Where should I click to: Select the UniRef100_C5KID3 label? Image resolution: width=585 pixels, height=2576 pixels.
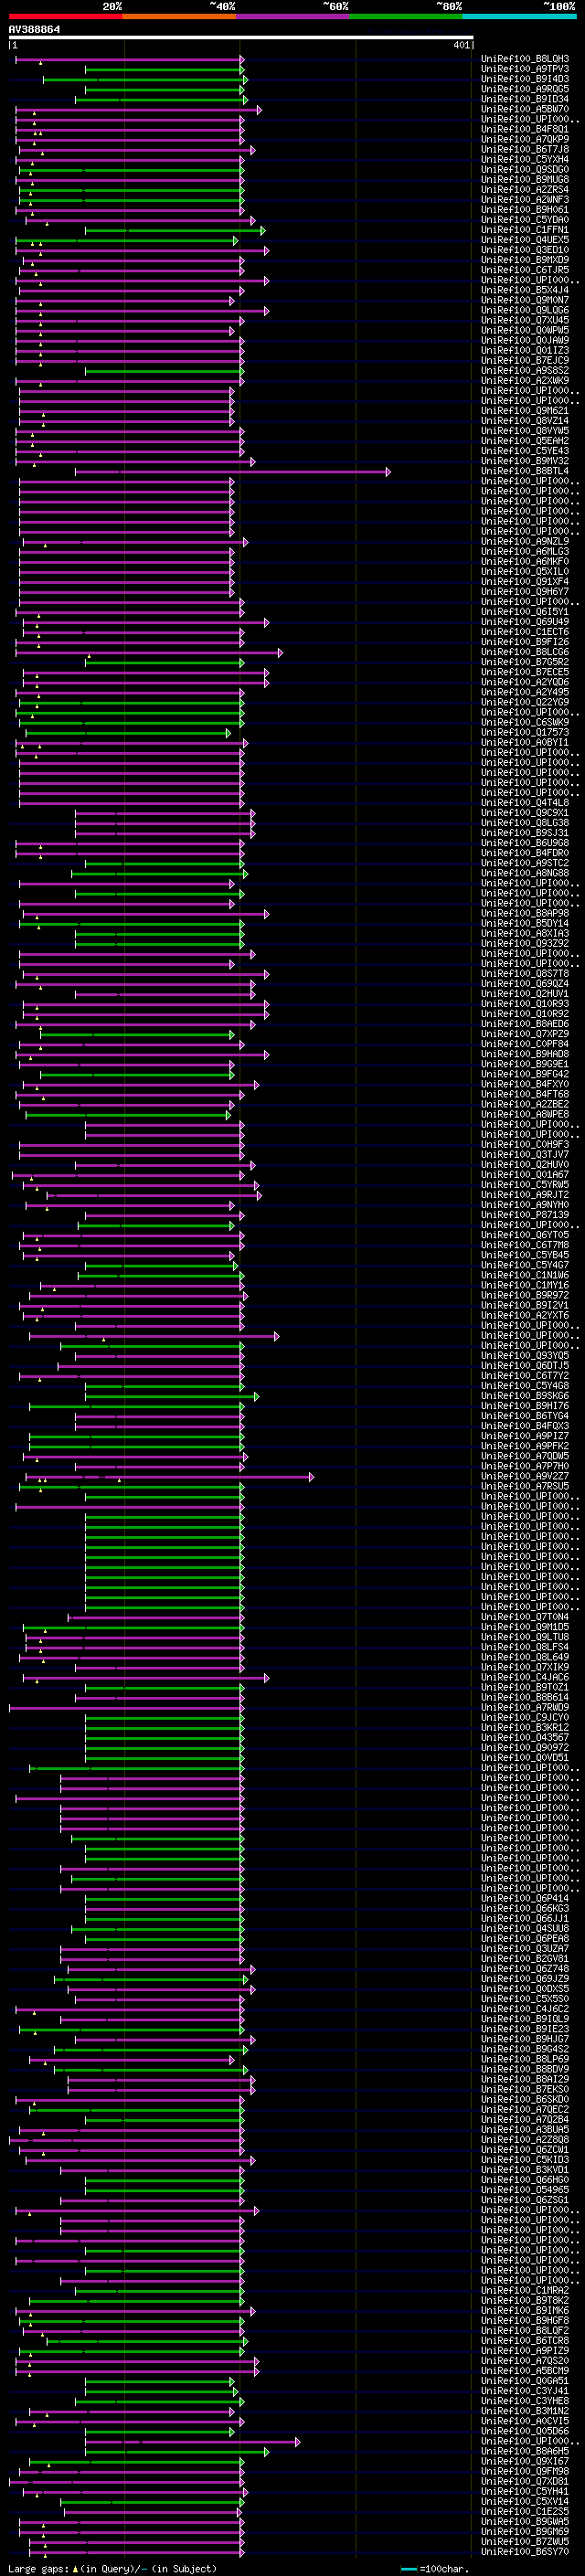pyautogui.click(x=524, y=2160)
